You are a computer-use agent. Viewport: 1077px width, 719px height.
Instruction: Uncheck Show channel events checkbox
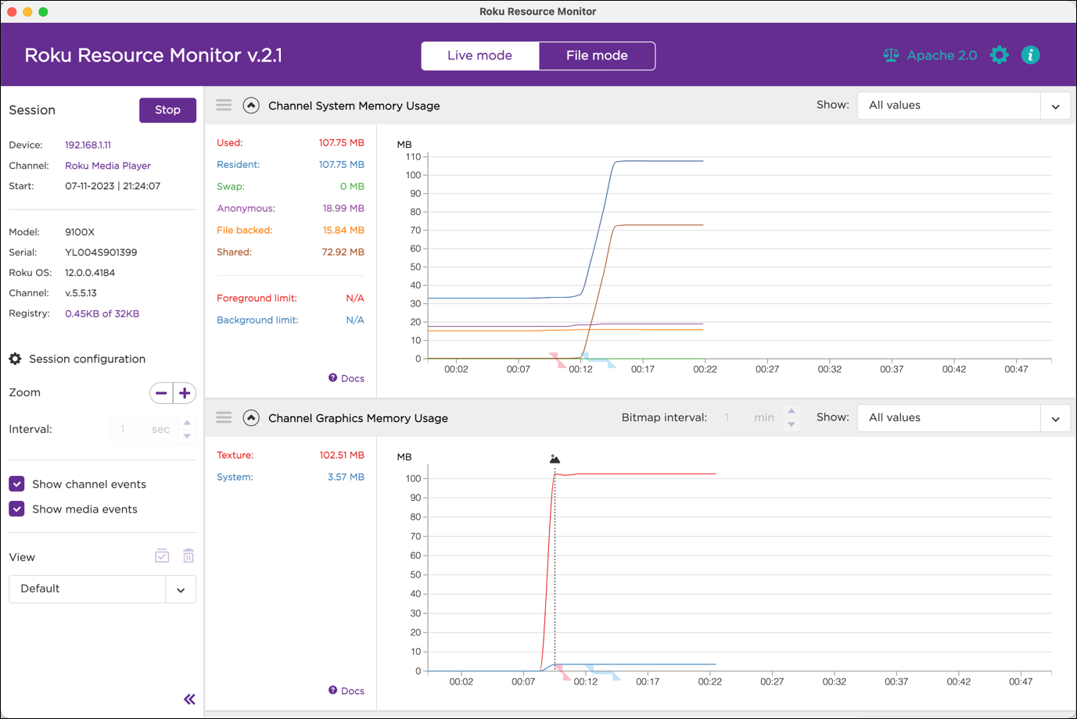click(16, 484)
